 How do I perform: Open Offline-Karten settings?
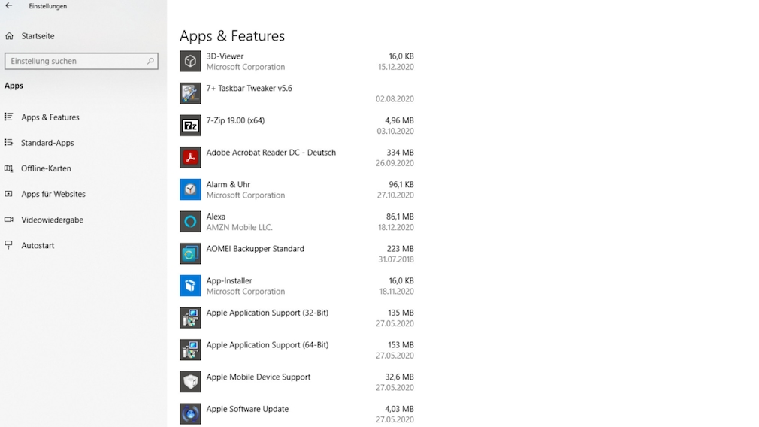(x=46, y=168)
